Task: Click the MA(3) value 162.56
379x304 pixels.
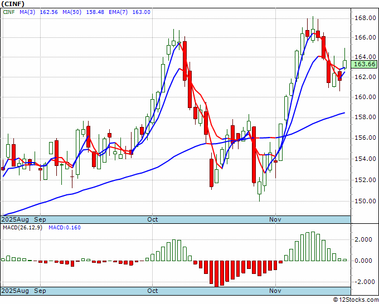Action: [x=49, y=12]
